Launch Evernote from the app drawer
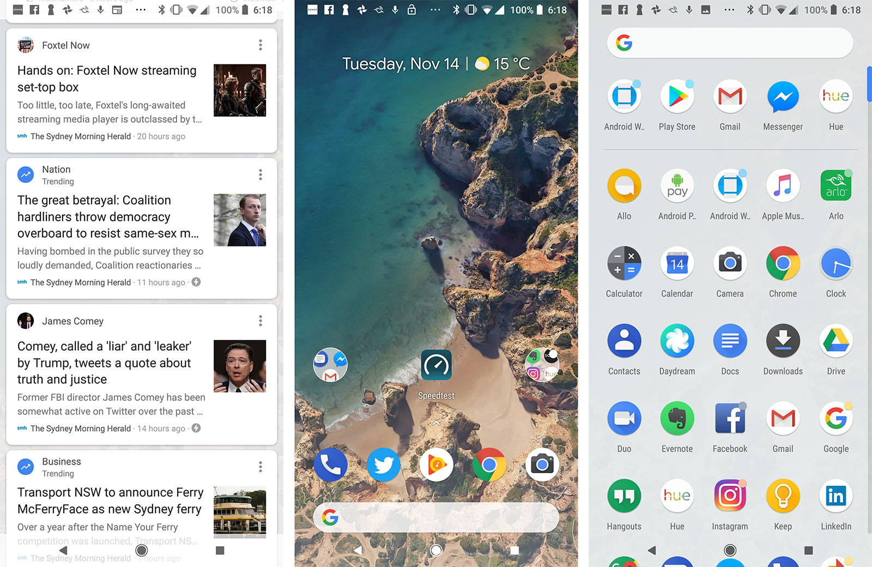872x567 pixels. [677, 419]
